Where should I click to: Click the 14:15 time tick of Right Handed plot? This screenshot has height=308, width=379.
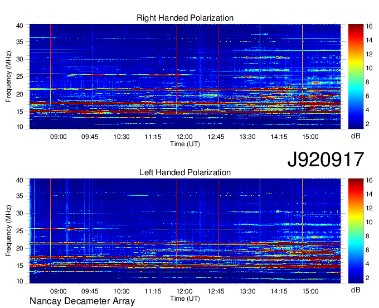click(279, 137)
